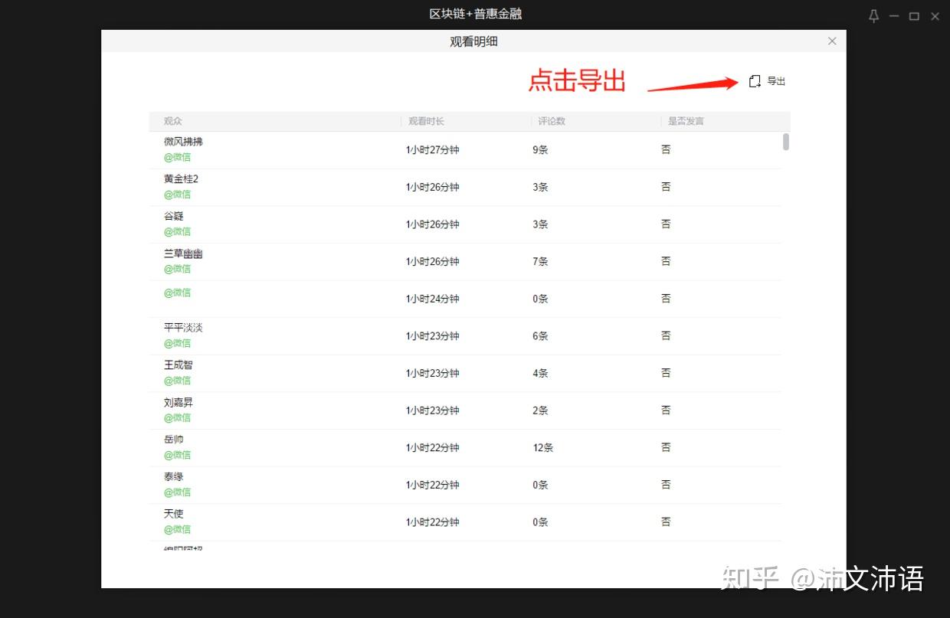The width and height of the screenshot is (950, 618).
Task: Click @微信 under 天使
Action: pos(177,529)
